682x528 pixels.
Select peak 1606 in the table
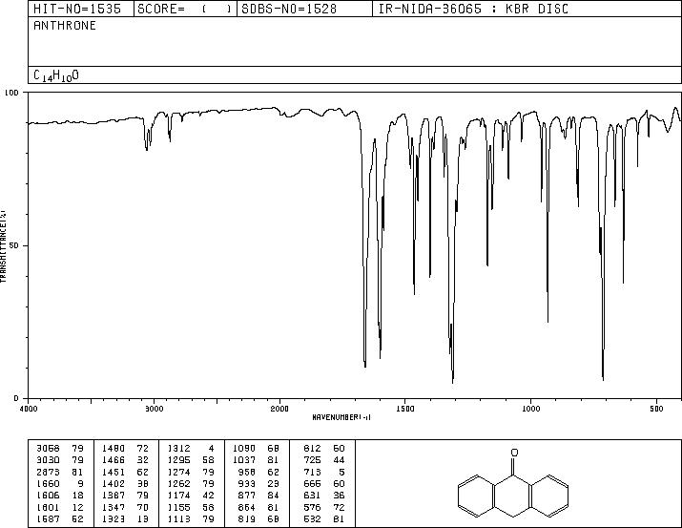pyautogui.click(x=48, y=496)
